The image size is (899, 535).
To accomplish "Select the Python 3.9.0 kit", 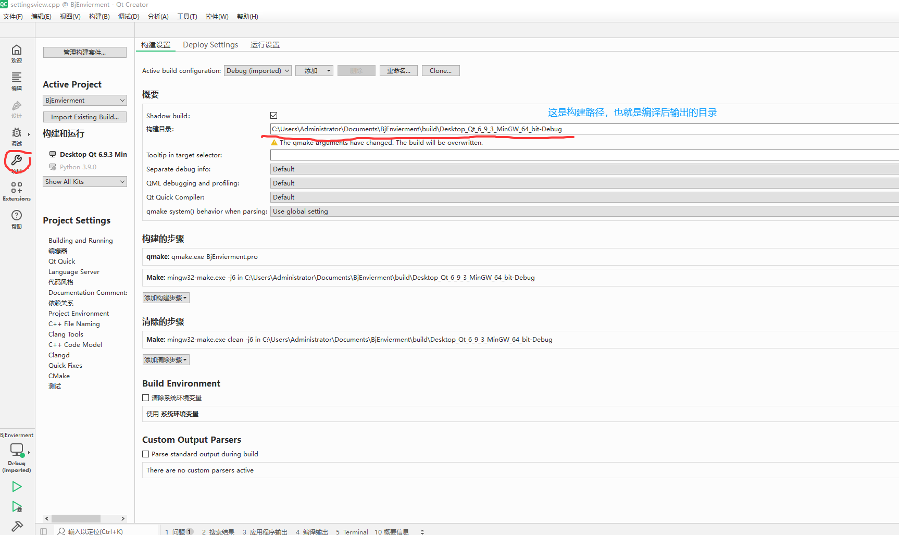I will (x=73, y=167).
